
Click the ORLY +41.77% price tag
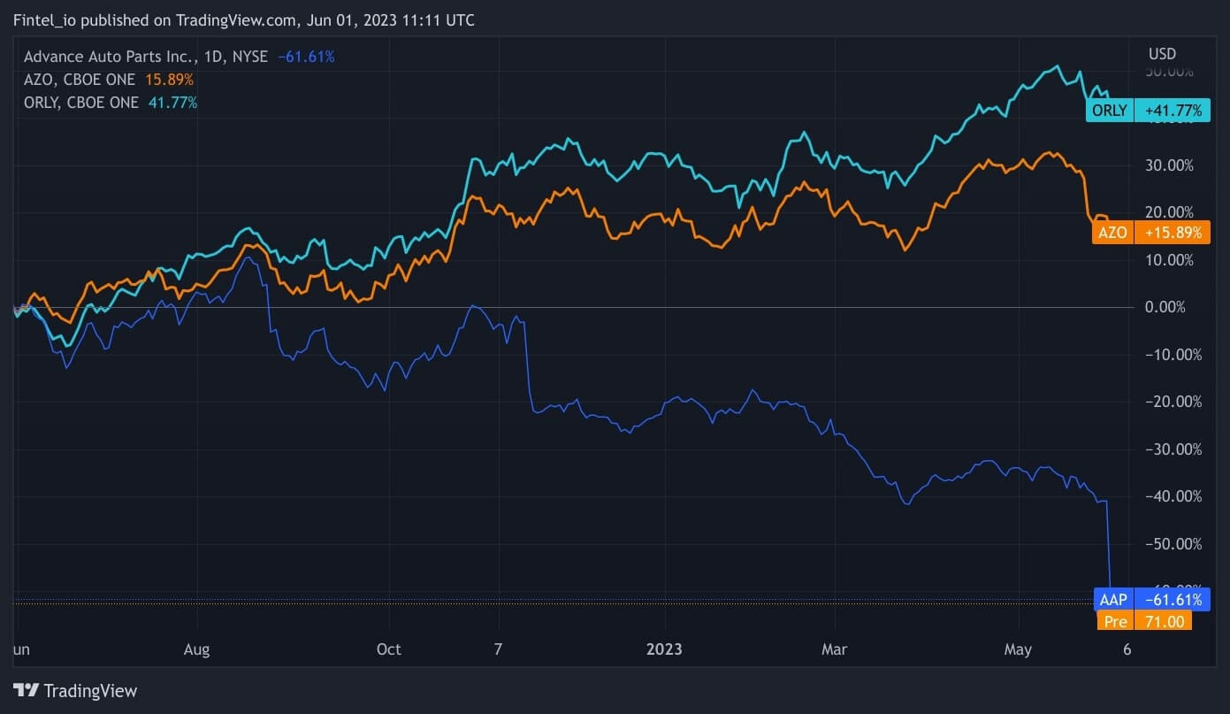coord(1149,111)
